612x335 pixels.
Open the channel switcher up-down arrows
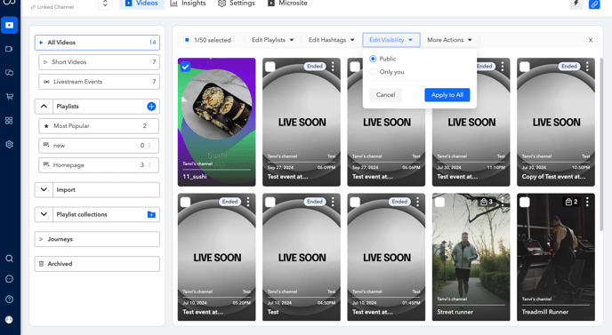click(x=105, y=4)
